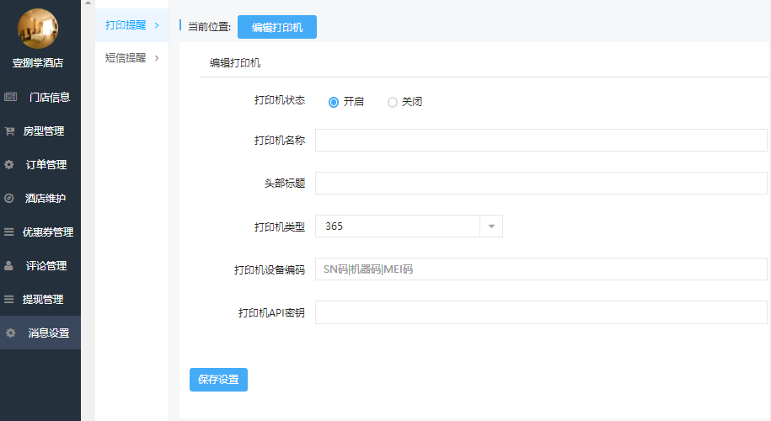Select 消息设置 in sidebar

coord(40,333)
